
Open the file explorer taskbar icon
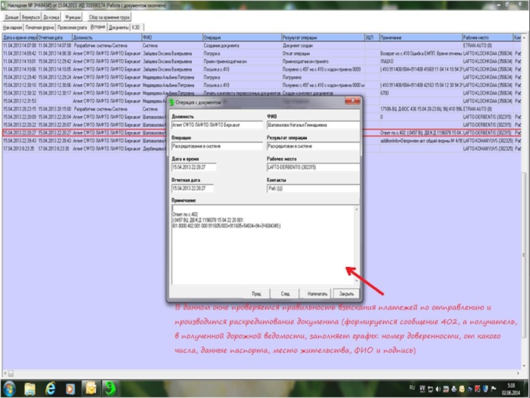pyautogui.click(x=30, y=389)
